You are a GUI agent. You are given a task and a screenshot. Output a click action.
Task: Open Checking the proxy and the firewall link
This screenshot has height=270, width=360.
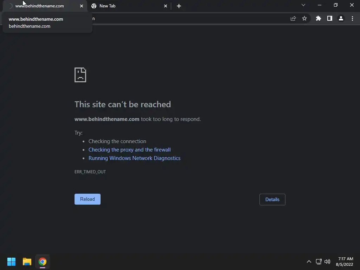click(x=129, y=150)
